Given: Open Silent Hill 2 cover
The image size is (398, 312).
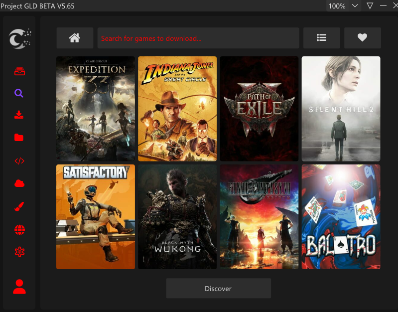Looking at the screenshot, I should click(341, 109).
